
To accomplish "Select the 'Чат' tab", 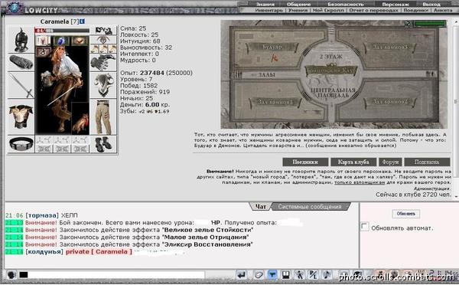I will pos(261,206).
